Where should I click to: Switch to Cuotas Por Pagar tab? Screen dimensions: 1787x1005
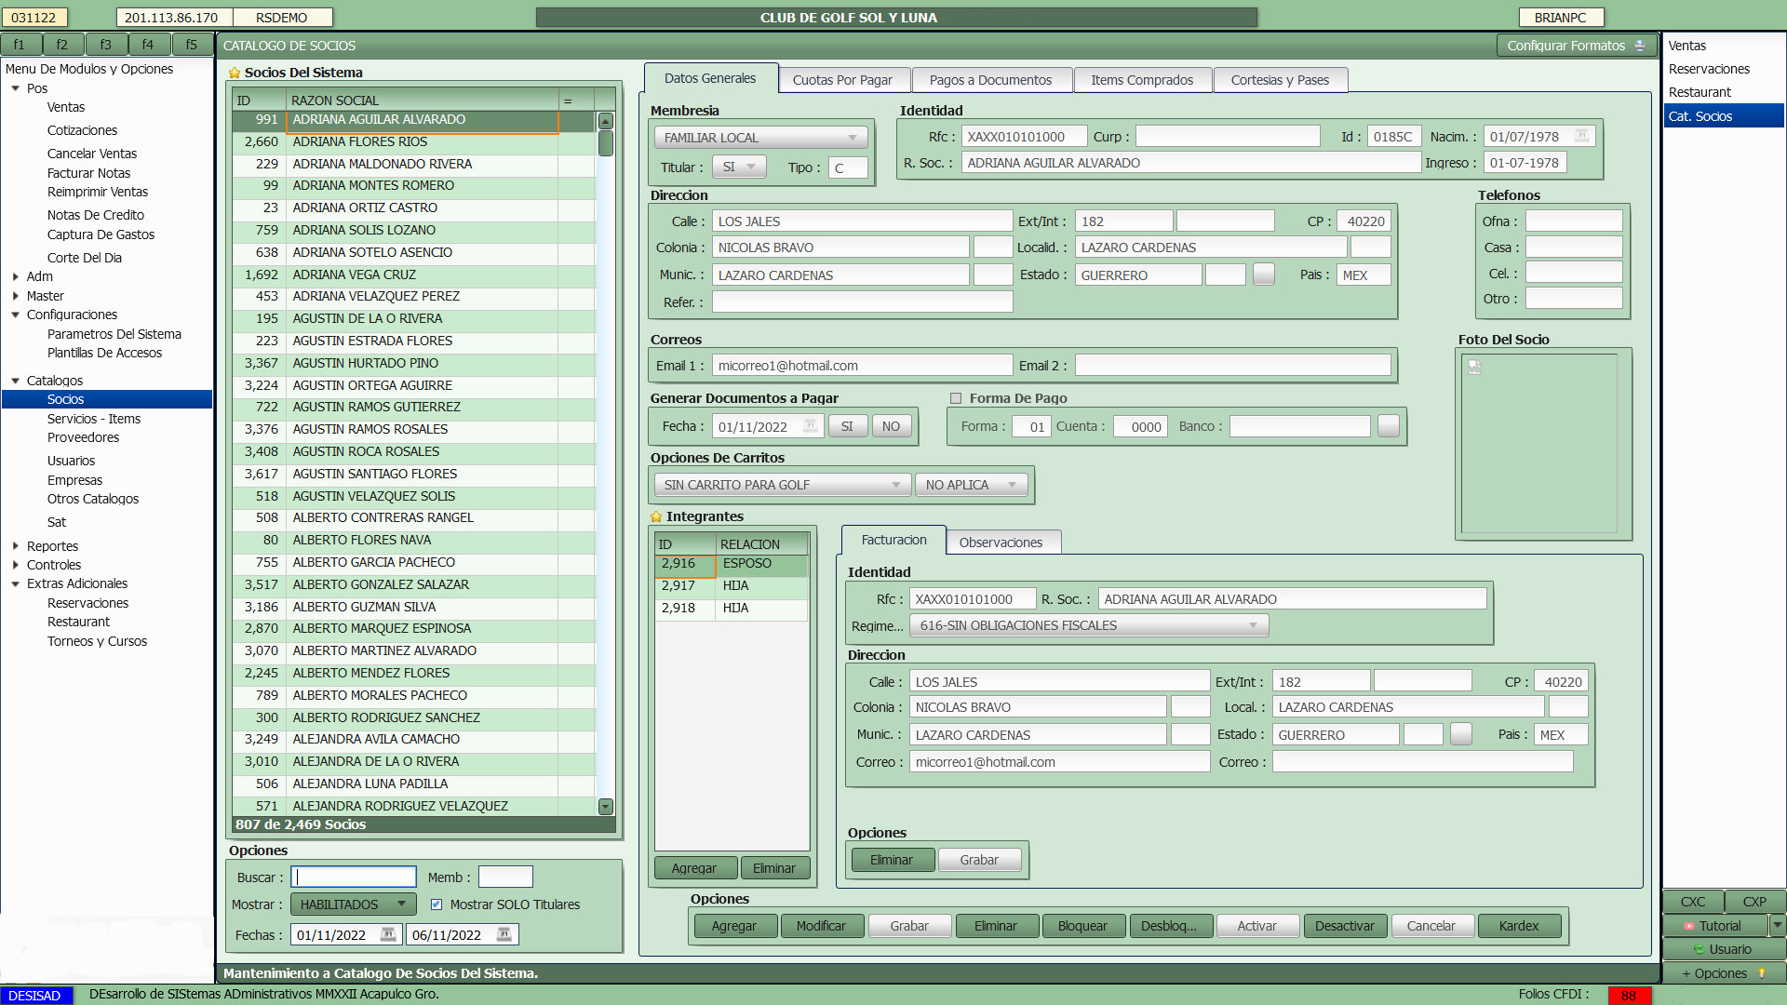(x=841, y=80)
